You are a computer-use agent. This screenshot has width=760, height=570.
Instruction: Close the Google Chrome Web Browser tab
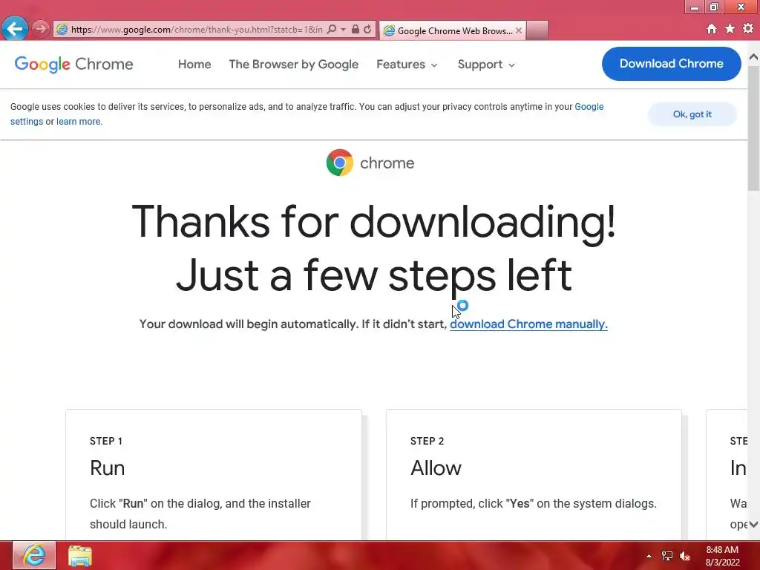tap(519, 30)
